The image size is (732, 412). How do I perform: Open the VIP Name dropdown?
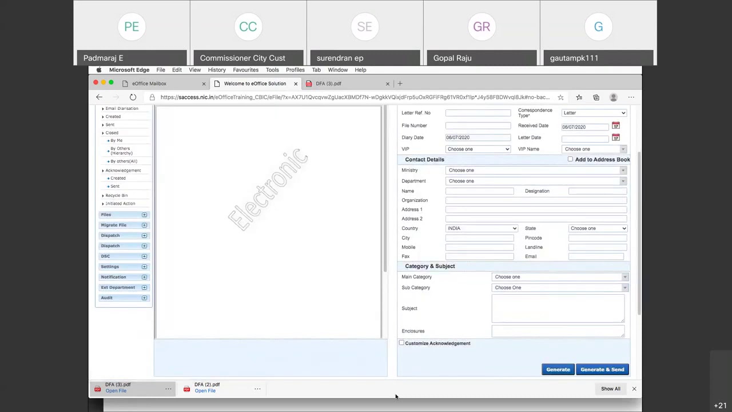point(594,149)
